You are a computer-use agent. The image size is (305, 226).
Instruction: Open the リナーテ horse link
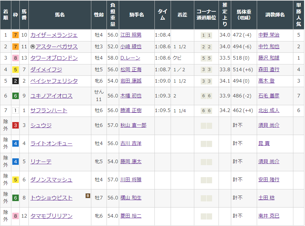tap(41, 162)
